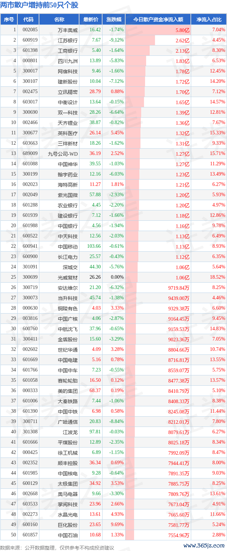Click stock name 九号公司-WD
The height and width of the screenshot is (551, 227).
click(x=62, y=154)
